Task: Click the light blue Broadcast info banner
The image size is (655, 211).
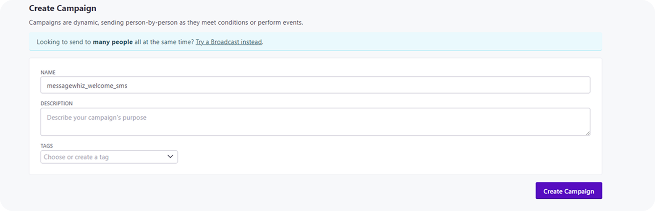Action: click(315, 41)
